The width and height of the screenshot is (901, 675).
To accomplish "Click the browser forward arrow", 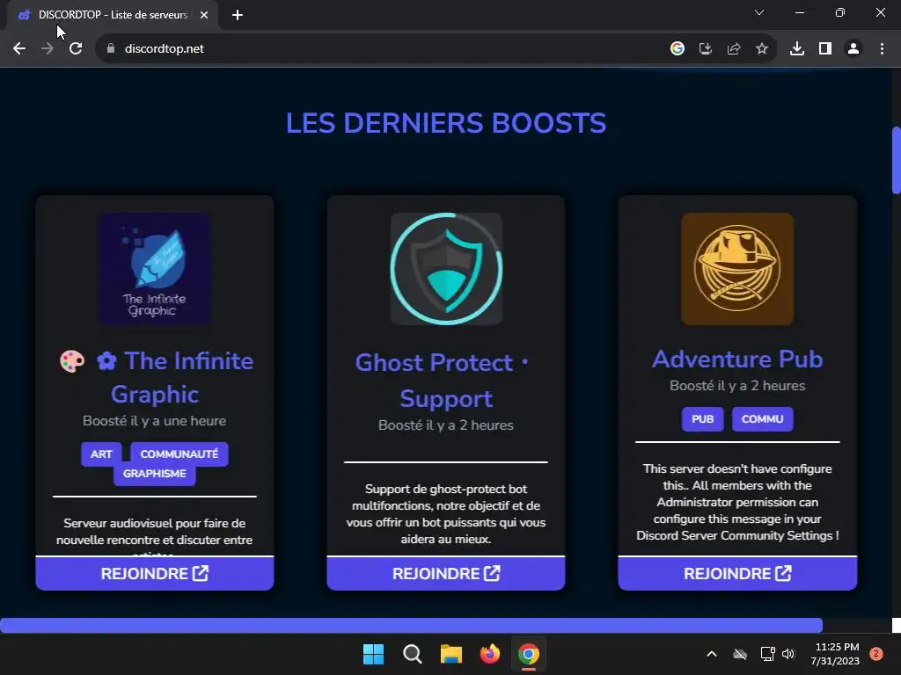I will point(48,49).
